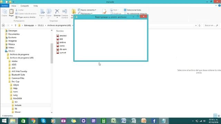Select Música in navigation pane
The image size is (221, 124).
point(11,44)
